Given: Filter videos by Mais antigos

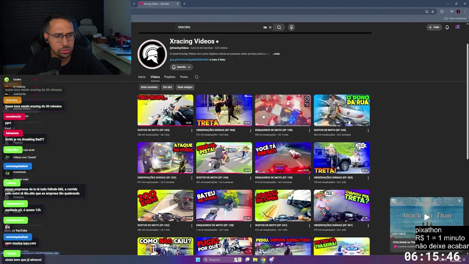Looking at the screenshot, I should point(185,87).
